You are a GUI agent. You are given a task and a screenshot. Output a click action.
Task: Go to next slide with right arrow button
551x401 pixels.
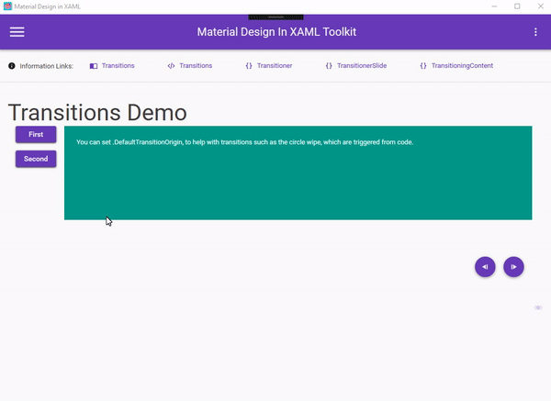(x=513, y=267)
